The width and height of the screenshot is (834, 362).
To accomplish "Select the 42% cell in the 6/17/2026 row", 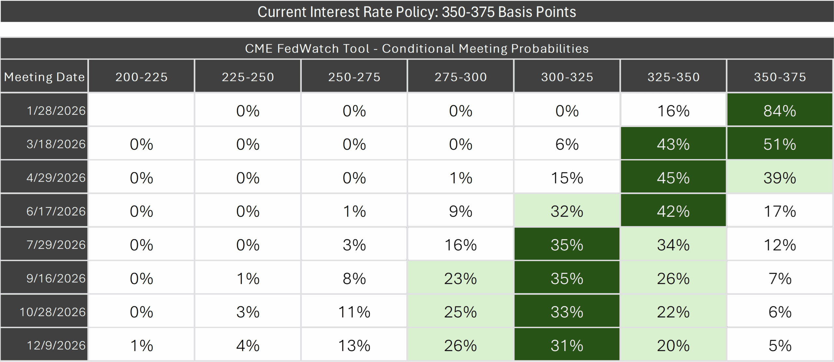I will [x=673, y=211].
